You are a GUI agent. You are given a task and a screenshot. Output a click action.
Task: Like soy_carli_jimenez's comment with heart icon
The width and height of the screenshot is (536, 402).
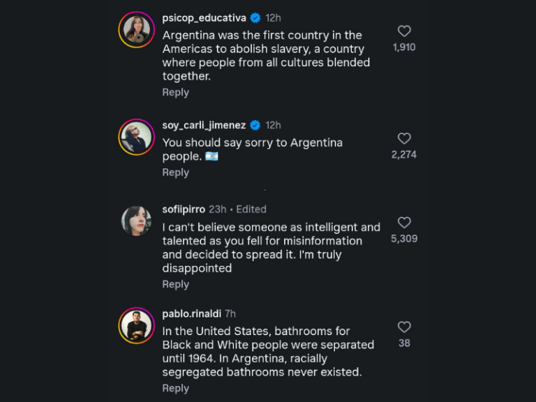point(404,138)
